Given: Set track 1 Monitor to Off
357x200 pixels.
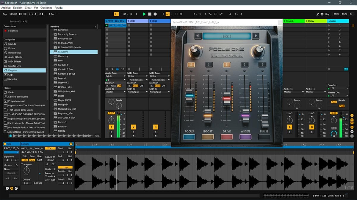Looking at the screenshot, I should 119,86.
